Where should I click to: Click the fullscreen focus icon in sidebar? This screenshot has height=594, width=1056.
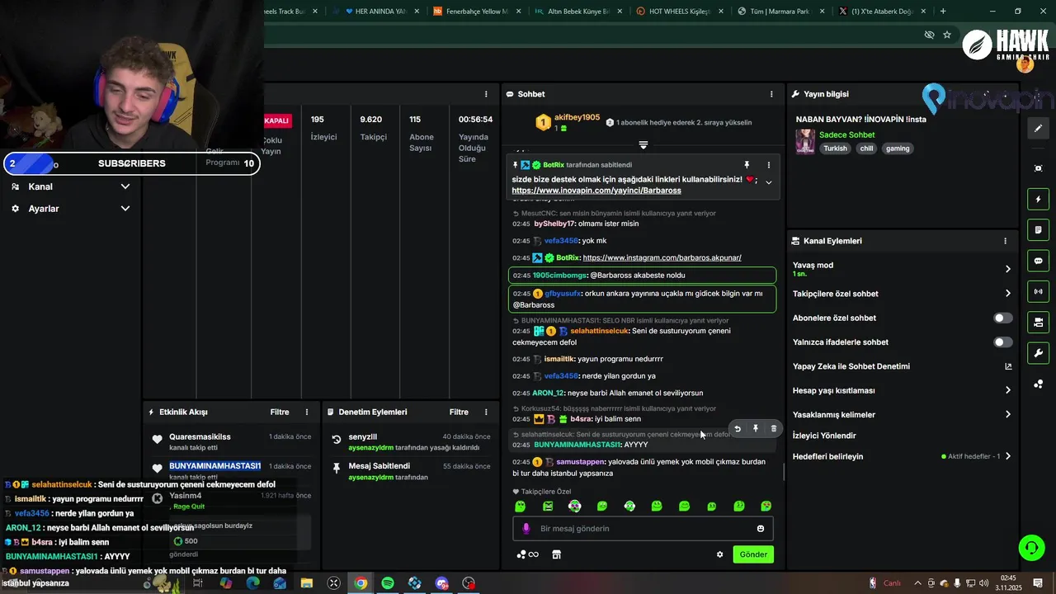coord(1038,168)
